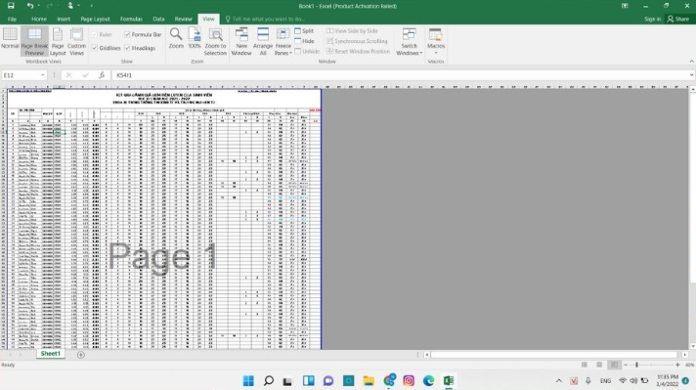The height and width of the screenshot is (390, 696).
Task: Click the Name Box showing E12
Action: click(21, 75)
